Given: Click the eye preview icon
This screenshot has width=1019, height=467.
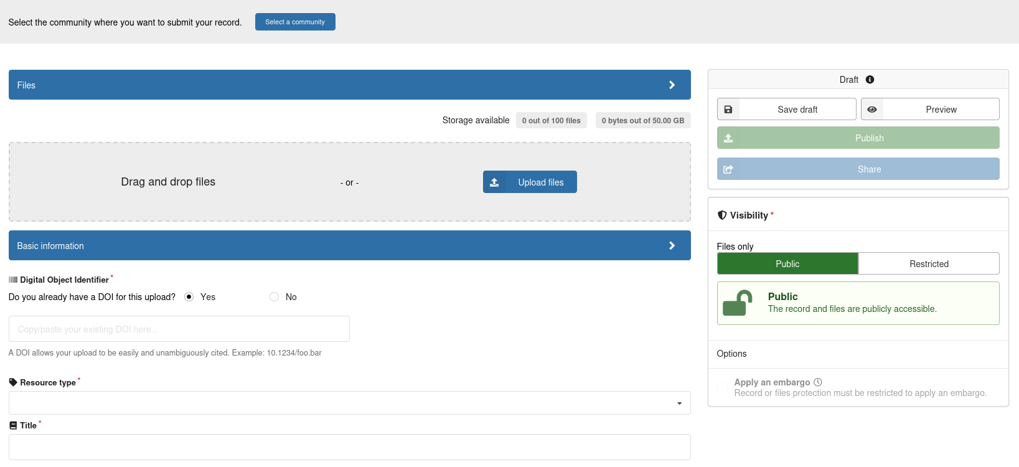Looking at the screenshot, I should (x=872, y=110).
